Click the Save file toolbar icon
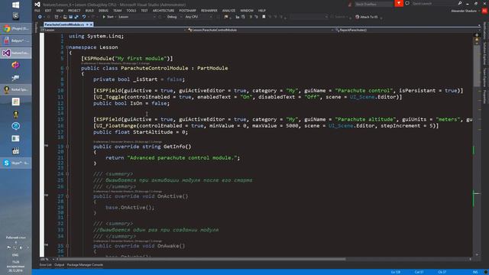489x275 pixels. (x=71, y=17)
